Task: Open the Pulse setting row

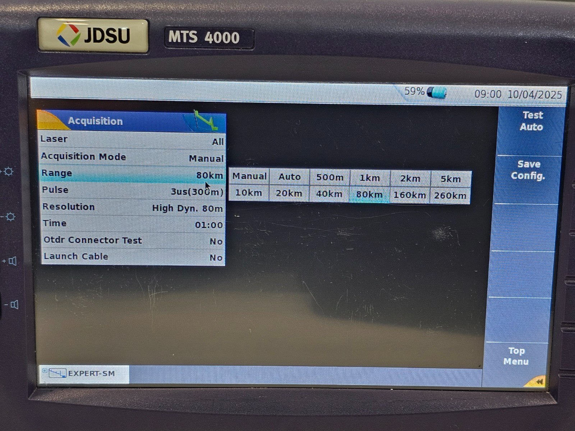Action: [x=132, y=191]
